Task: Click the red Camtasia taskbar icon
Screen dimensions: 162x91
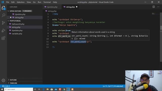Action: [60, 89]
